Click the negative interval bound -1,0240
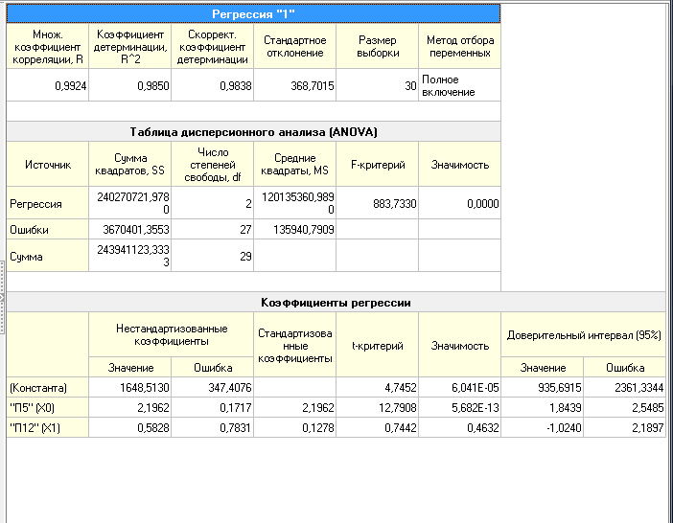 click(x=542, y=427)
